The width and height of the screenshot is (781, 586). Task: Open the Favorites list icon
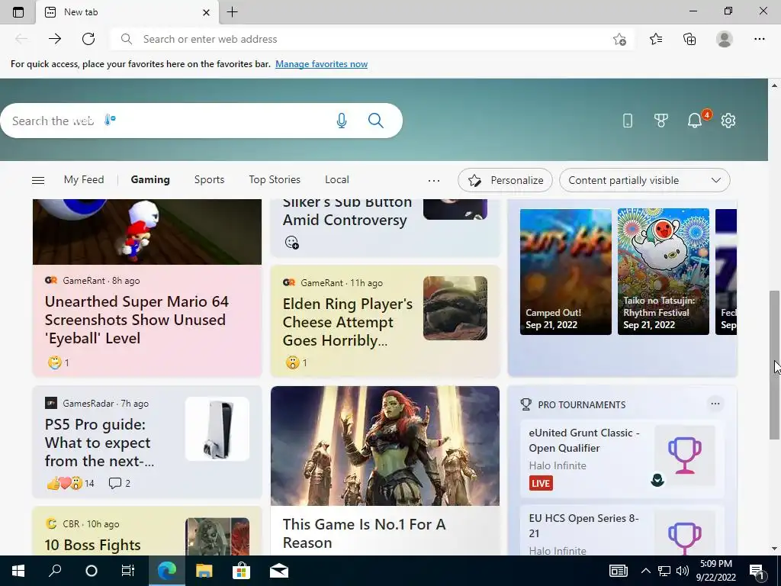click(656, 39)
